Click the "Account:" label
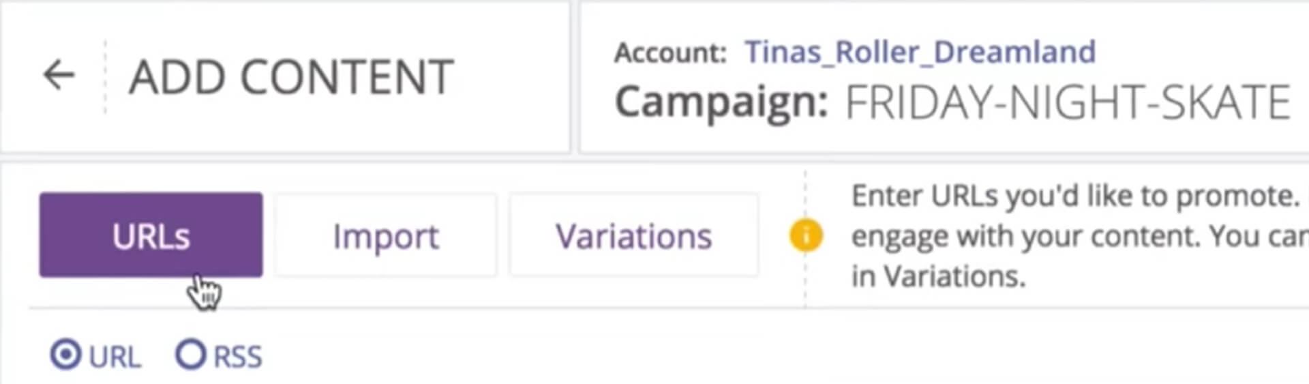 click(x=670, y=53)
